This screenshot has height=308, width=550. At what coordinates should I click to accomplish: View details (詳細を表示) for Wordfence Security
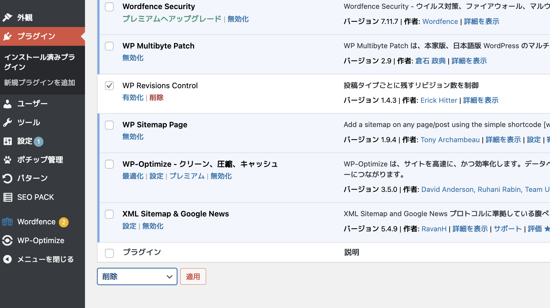click(481, 22)
